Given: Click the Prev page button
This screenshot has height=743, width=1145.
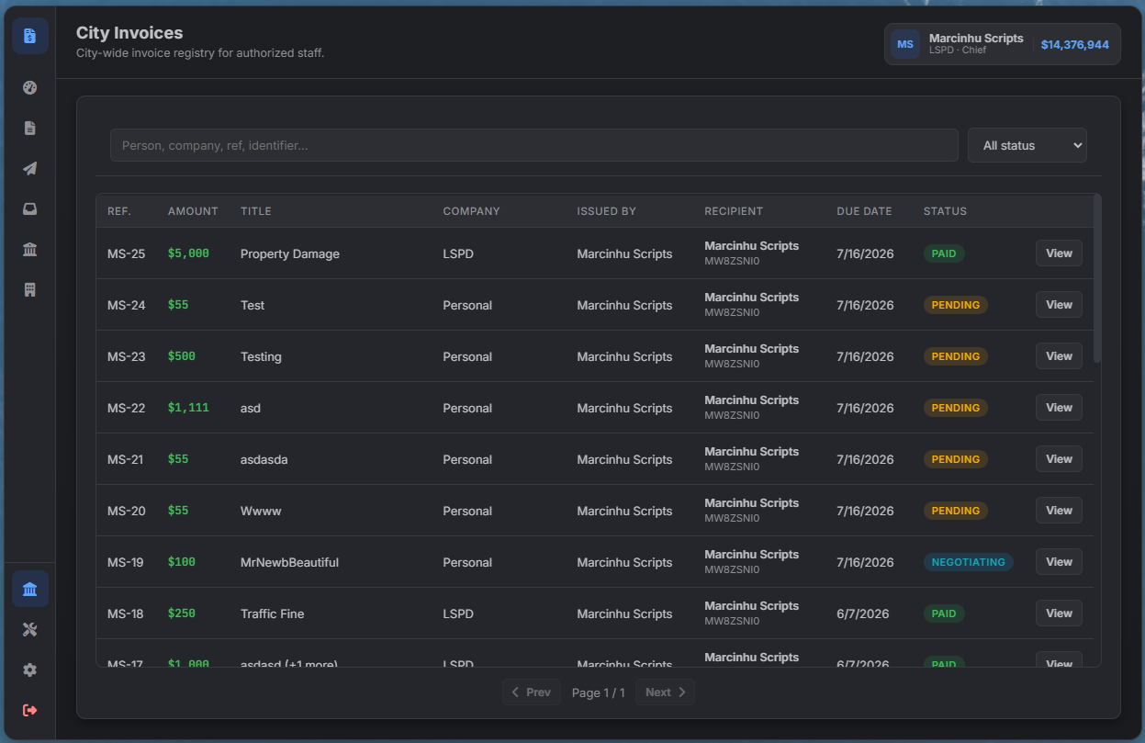Looking at the screenshot, I should pyautogui.click(x=532, y=692).
